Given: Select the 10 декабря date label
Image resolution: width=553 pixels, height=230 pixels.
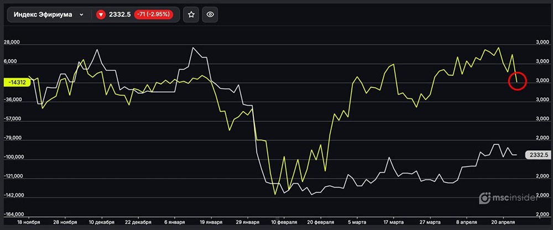Looking at the screenshot, I should point(101,222).
